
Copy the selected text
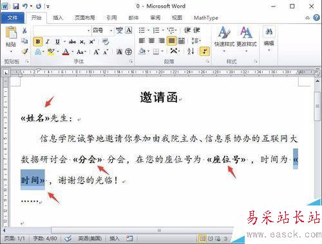pyautogui.click(x=24, y=40)
